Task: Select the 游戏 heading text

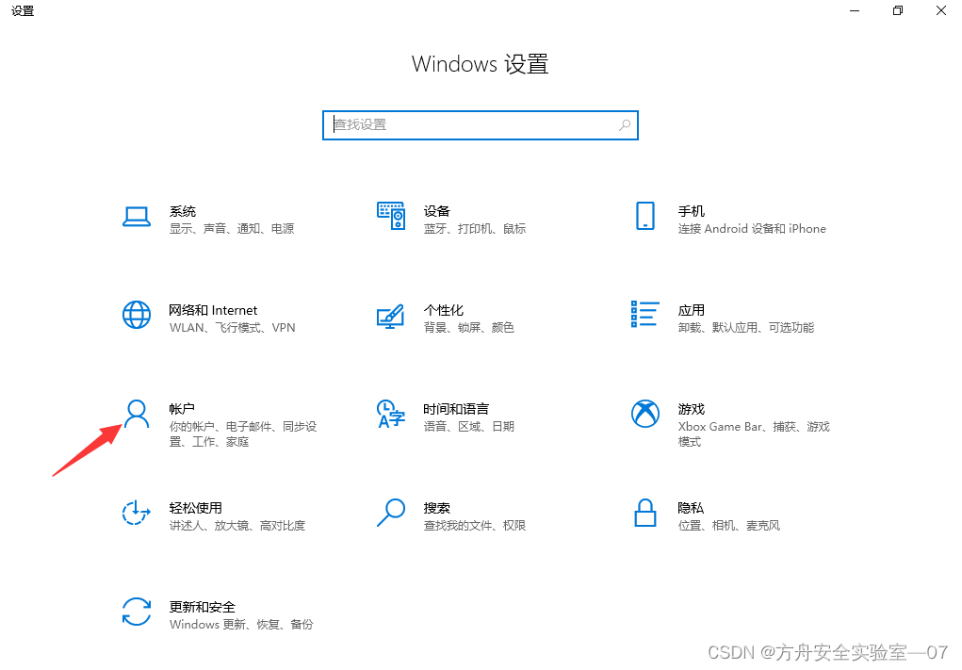Action: (x=692, y=409)
